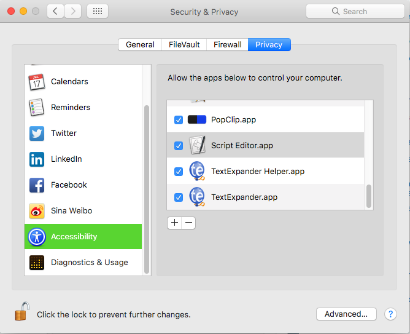Minimize window with the yellow button
This screenshot has height=334, width=410.
[x=23, y=11]
